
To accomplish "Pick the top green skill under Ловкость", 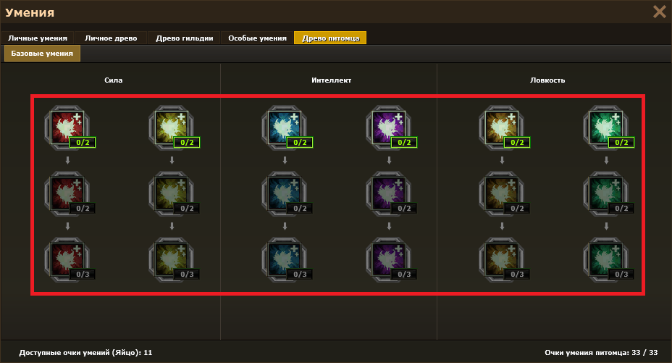I will point(606,128).
